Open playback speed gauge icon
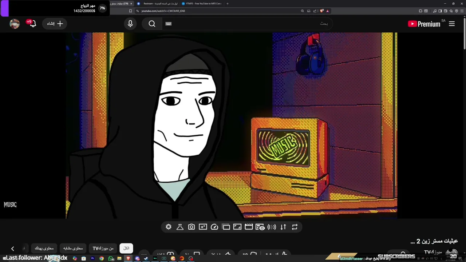The height and width of the screenshot is (262, 466). click(214, 227)
